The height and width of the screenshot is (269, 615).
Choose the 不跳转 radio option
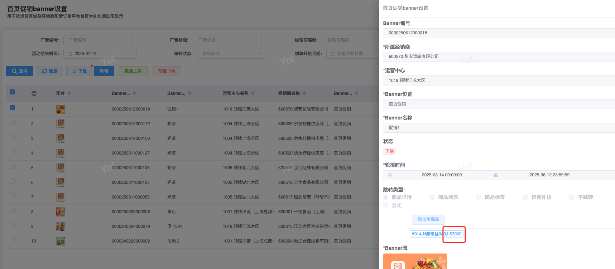tap(572, 197)
